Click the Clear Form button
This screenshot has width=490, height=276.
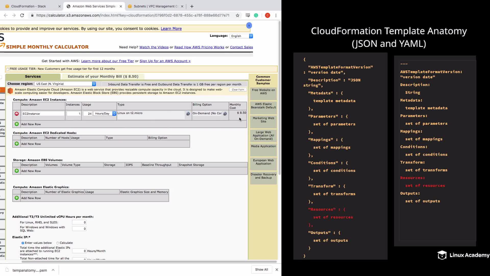coord(238,90)
